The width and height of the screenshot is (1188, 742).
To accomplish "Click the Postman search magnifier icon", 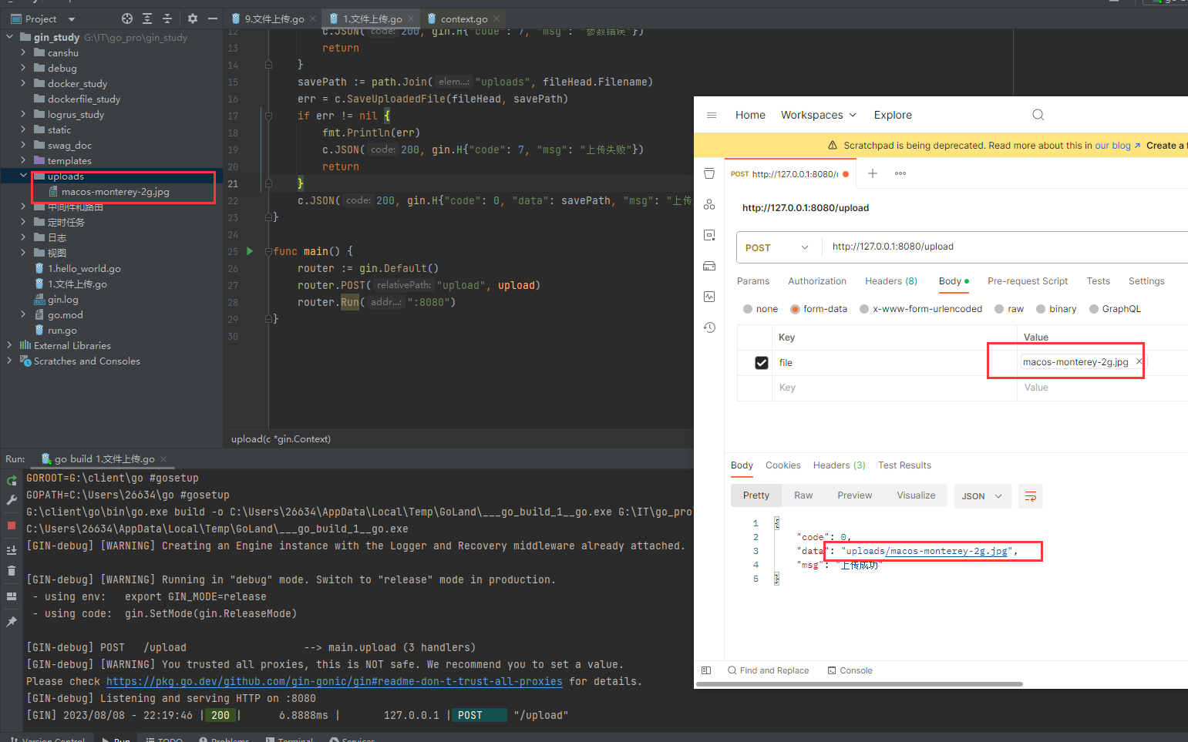I will pyautogui.click(x=1038, y=115).
